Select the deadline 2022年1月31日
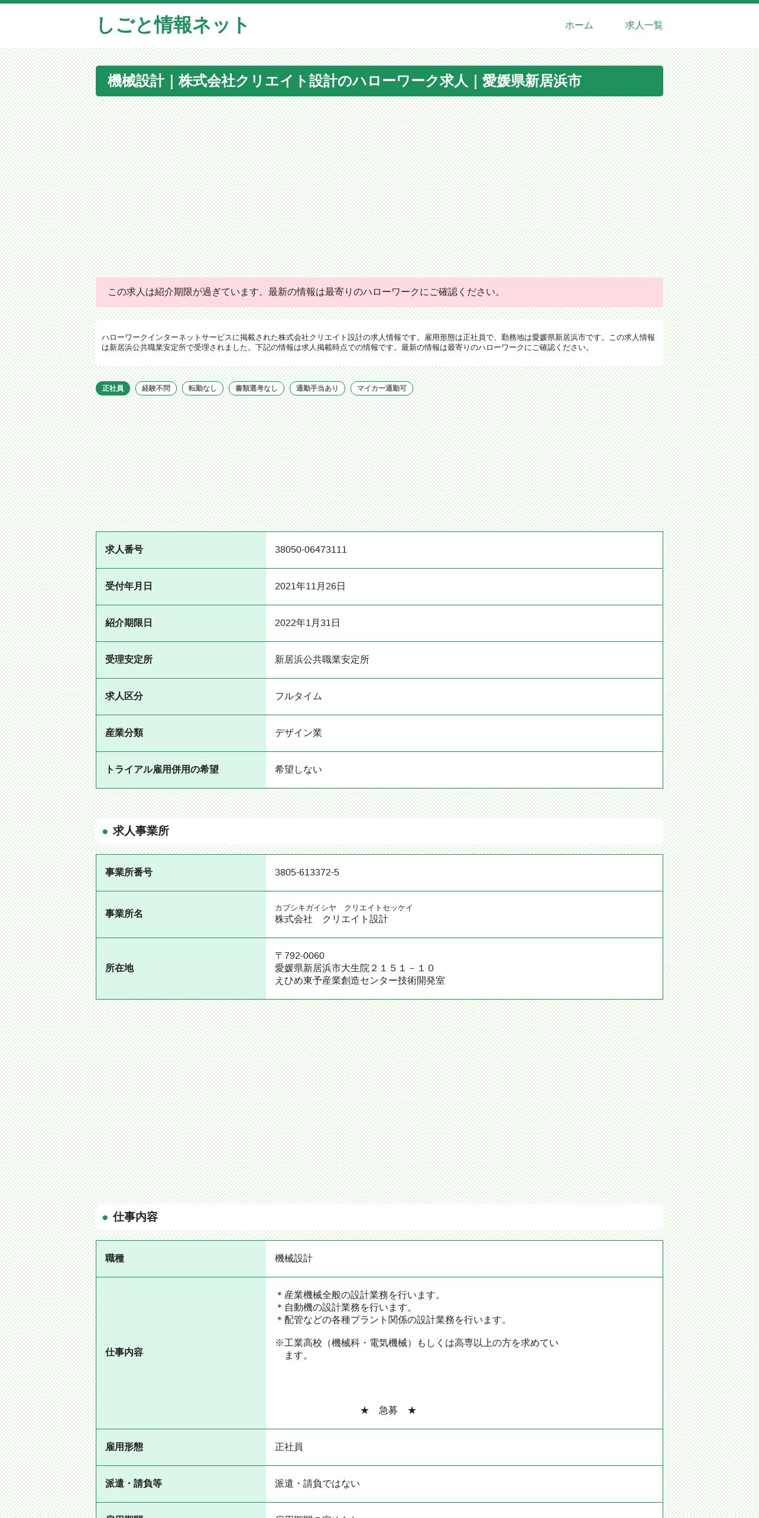The image size is (759, 1518). [x=307, y=623]
